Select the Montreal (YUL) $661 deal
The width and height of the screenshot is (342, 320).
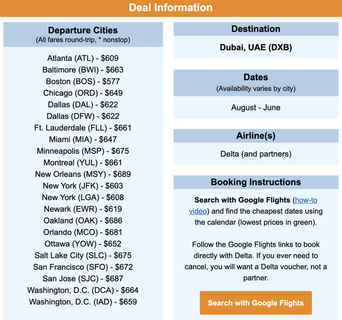tap(82, 163)
